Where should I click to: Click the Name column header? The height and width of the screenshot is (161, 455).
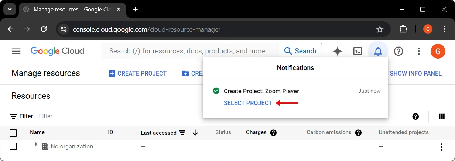(x=37, y=132)
